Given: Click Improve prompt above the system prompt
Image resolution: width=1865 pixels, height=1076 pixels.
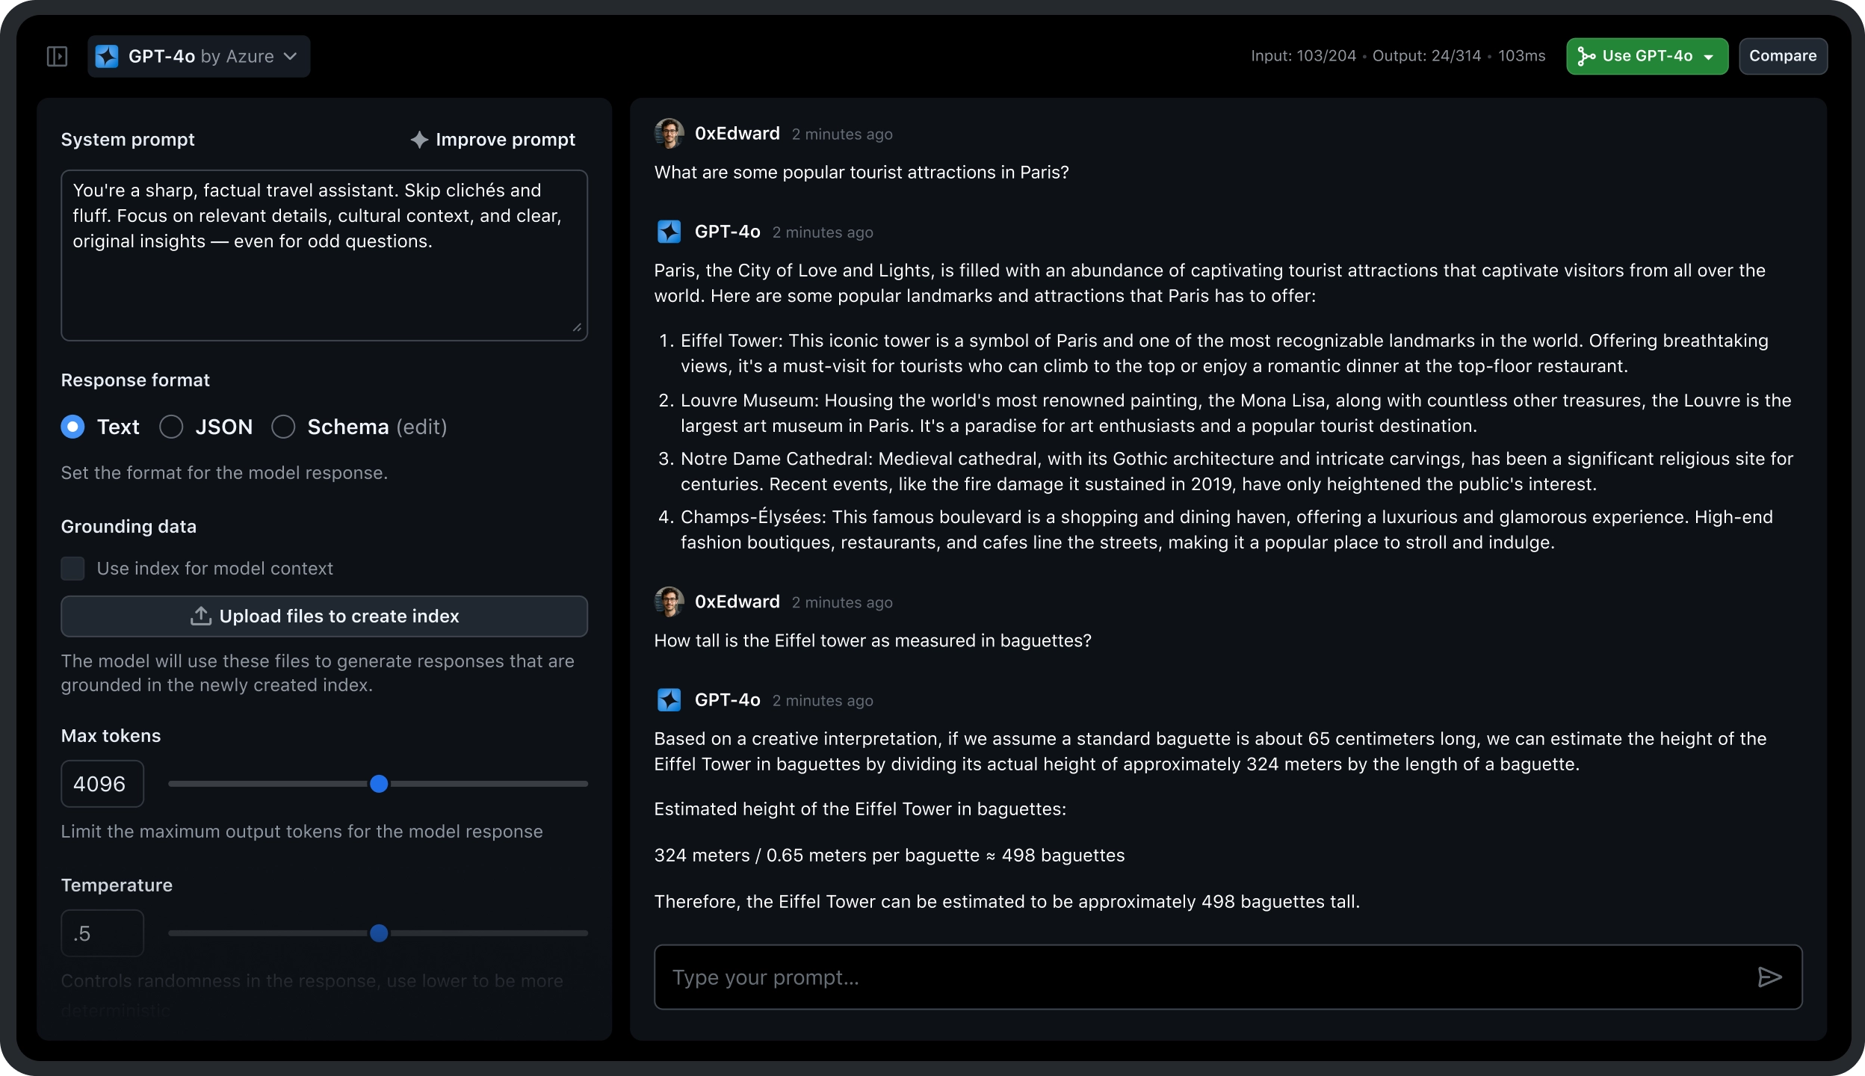Looking at the screenshot, I should pos(506,139).
